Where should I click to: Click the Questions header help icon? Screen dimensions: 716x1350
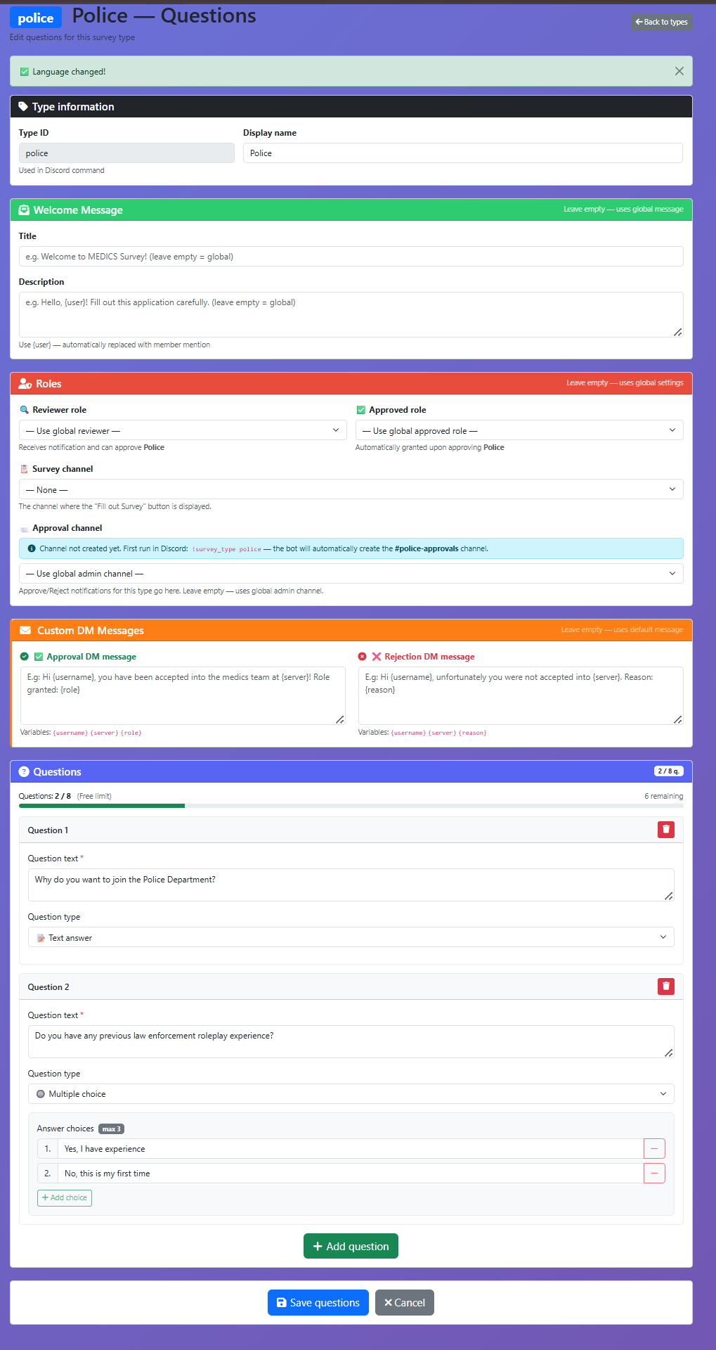pyautogui.click(x=24, y=772)
